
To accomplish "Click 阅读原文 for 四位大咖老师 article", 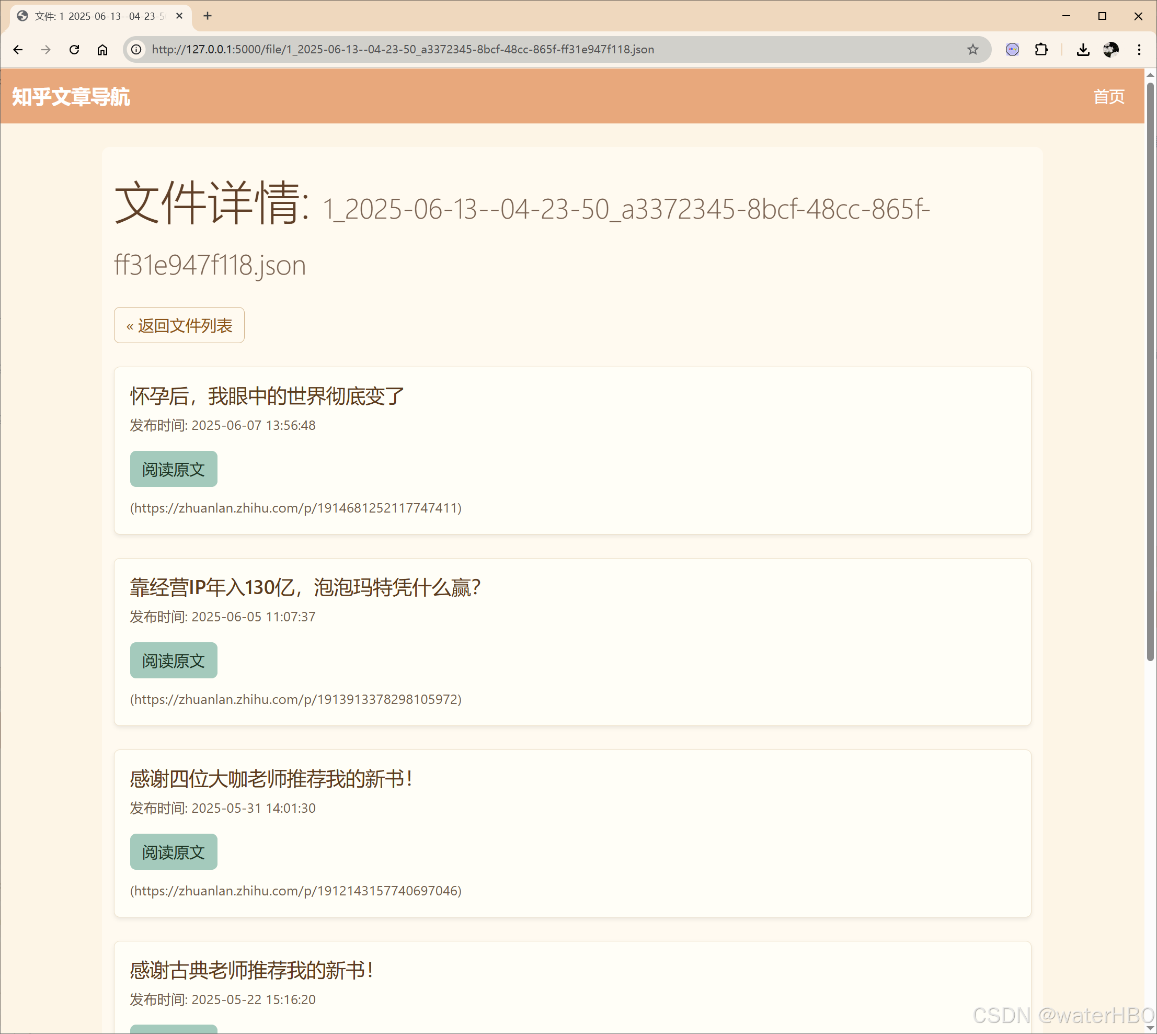I will pos(173,852).
